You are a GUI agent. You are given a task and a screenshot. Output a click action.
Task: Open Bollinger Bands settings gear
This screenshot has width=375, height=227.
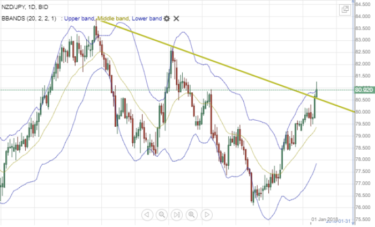167,18
